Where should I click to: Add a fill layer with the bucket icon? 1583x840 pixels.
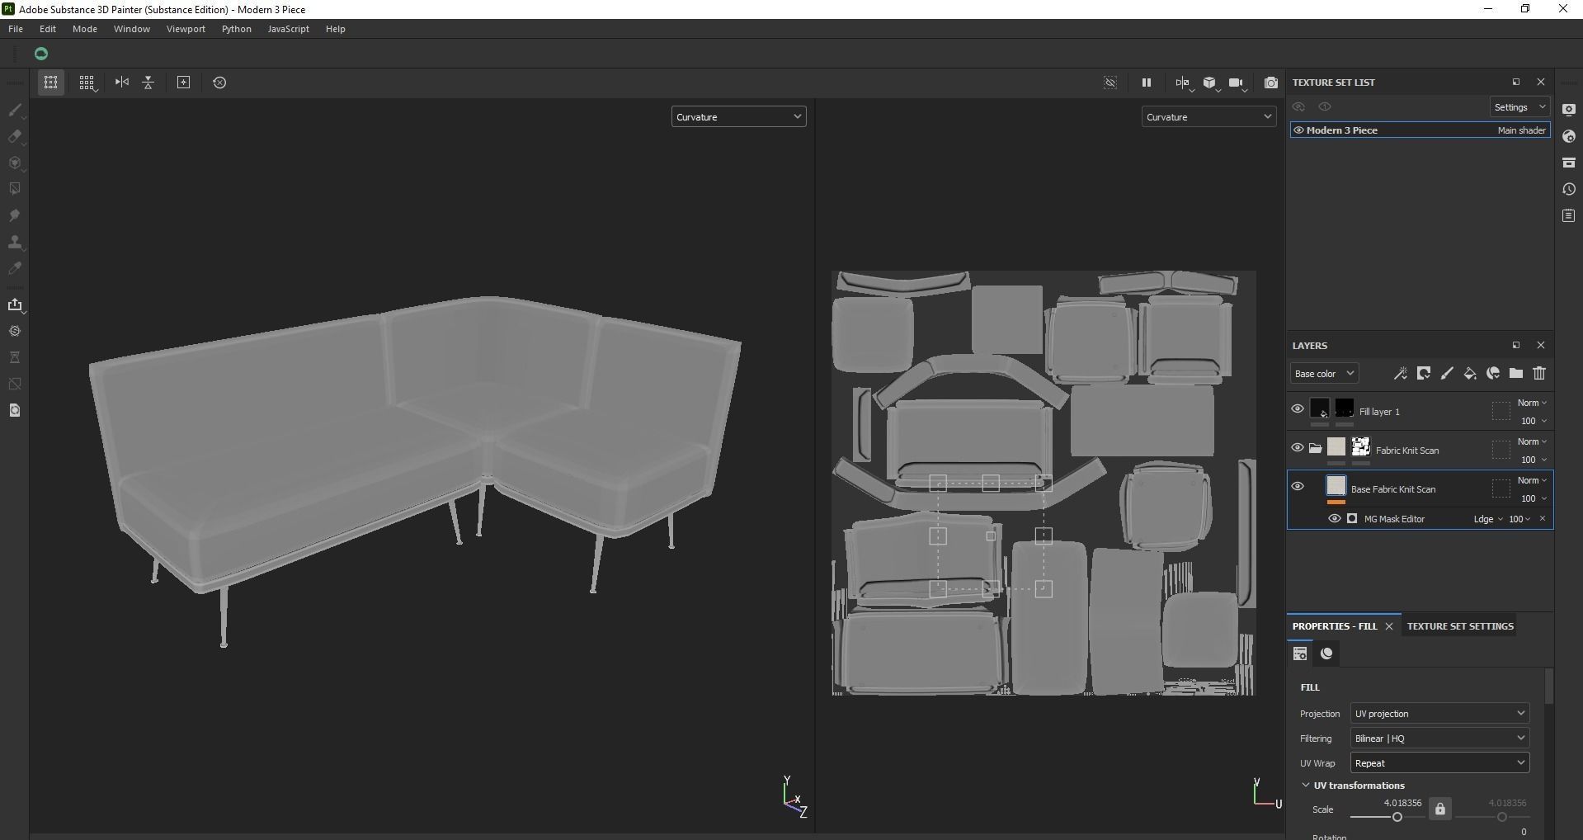pos(1470,374)
